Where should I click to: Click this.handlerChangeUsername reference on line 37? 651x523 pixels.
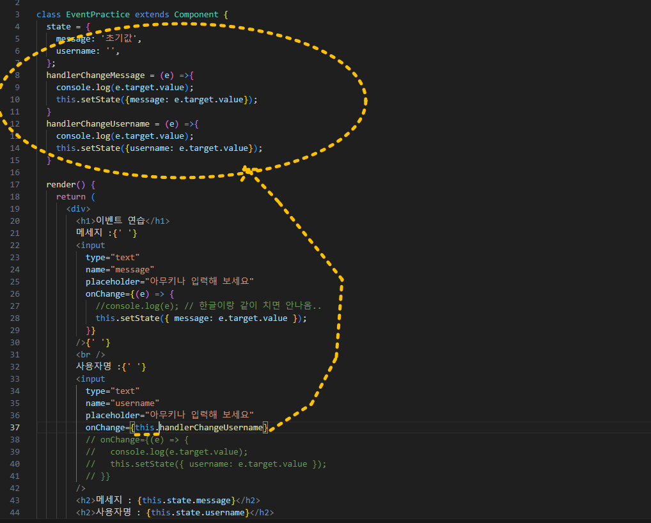pyautogui.click(x=199, y=428)
